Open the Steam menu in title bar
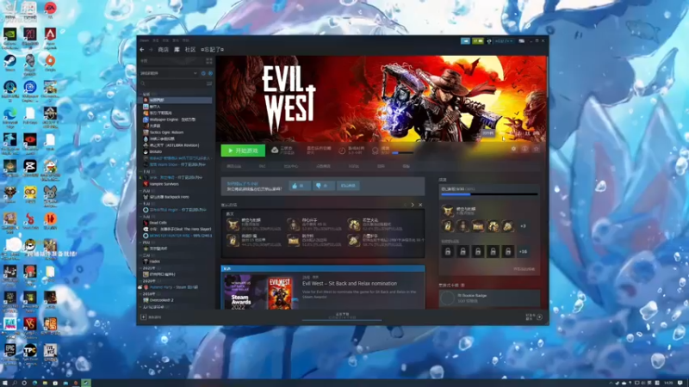 click(145, 40)
